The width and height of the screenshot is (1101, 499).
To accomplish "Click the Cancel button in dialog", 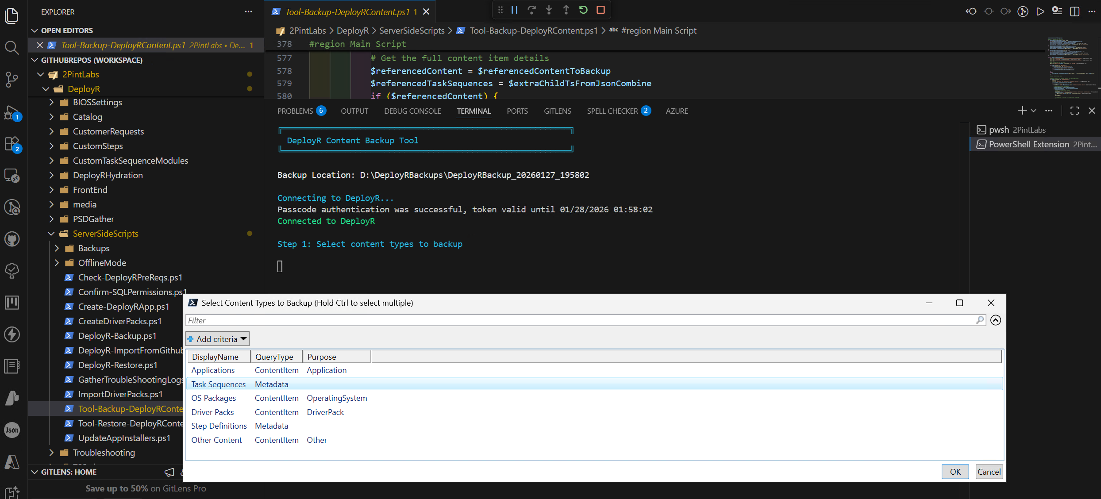I will point(989,472).
